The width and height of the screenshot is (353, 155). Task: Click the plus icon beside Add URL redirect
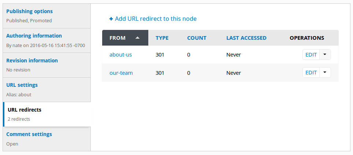111,19
